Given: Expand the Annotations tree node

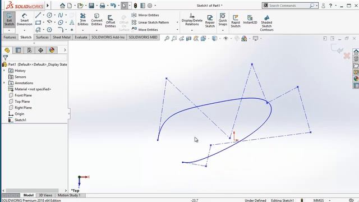Looking at the screenshot, I should coord(4,83).
